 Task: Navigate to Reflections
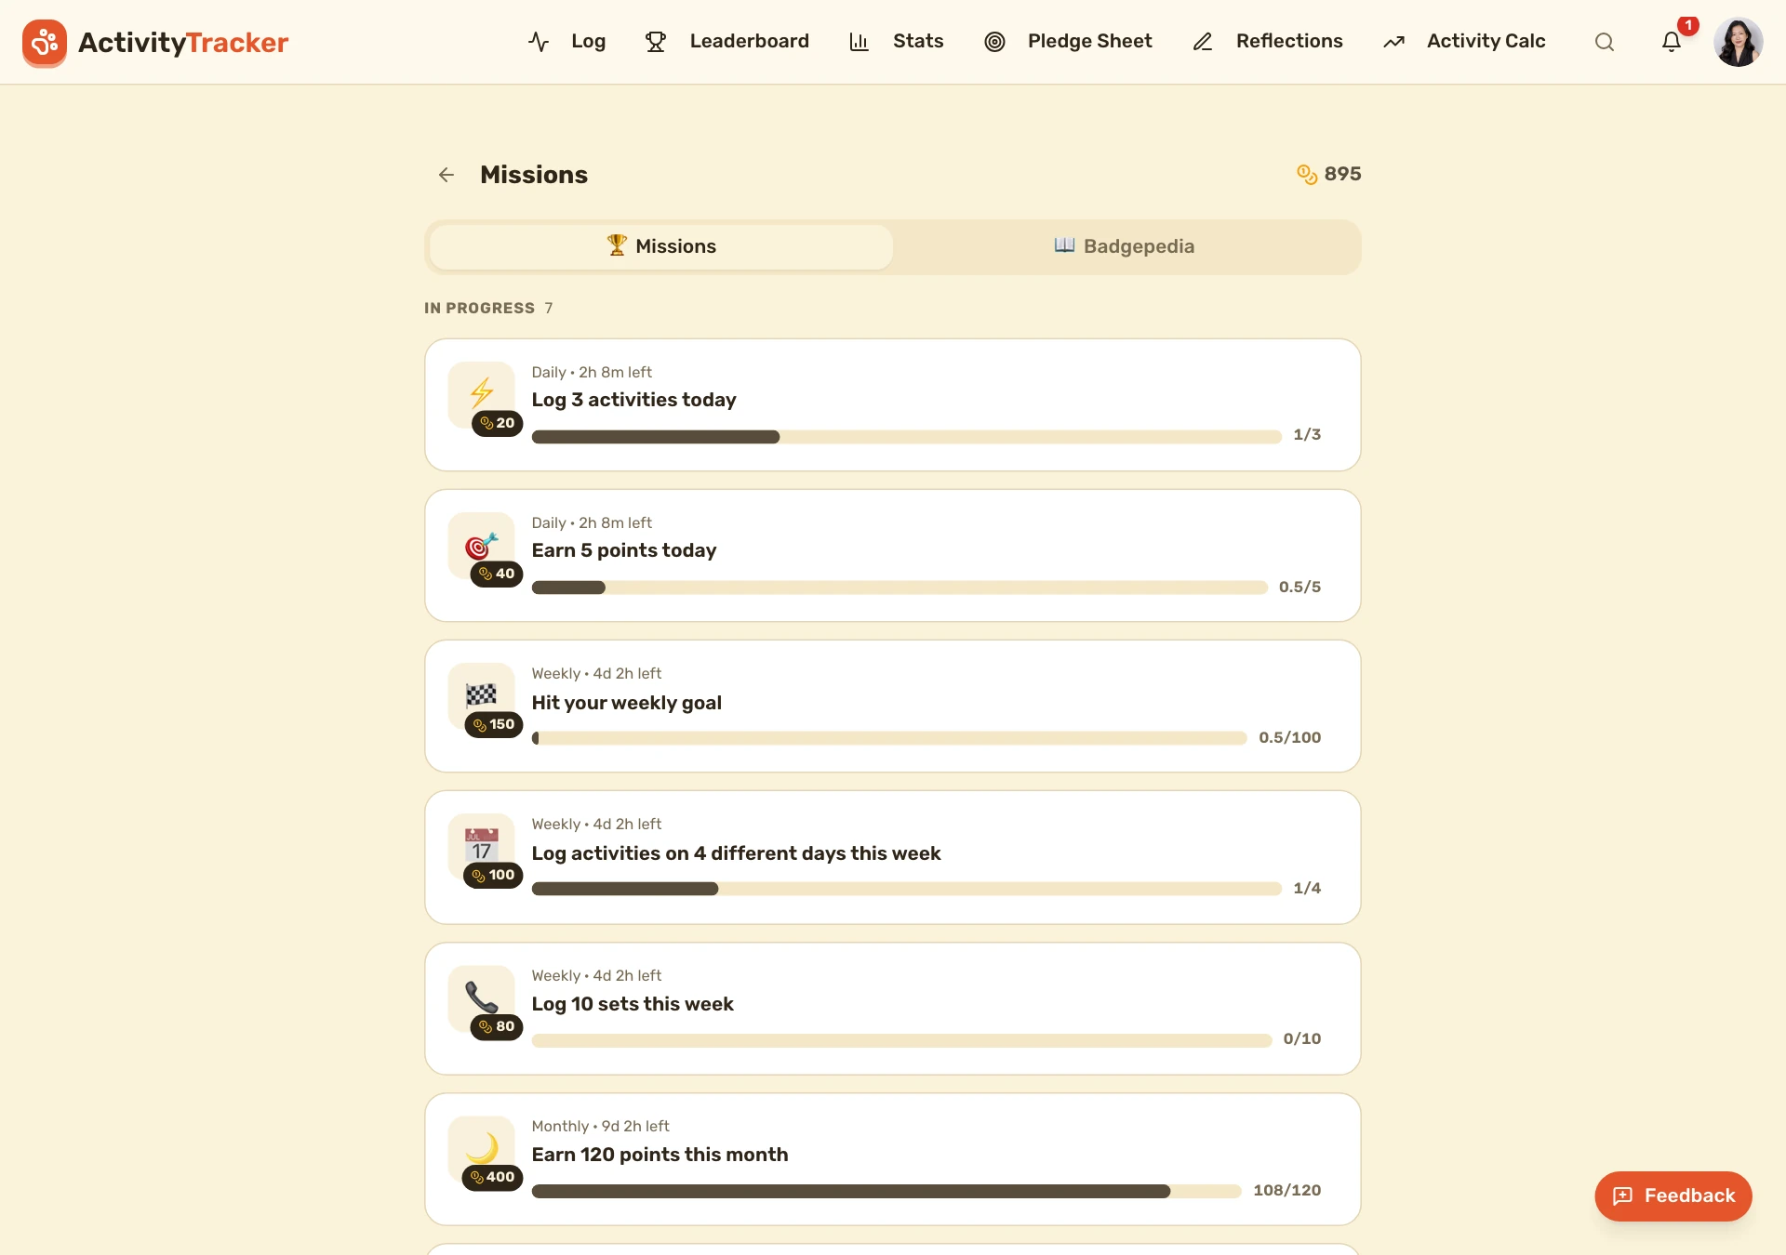1268,41
